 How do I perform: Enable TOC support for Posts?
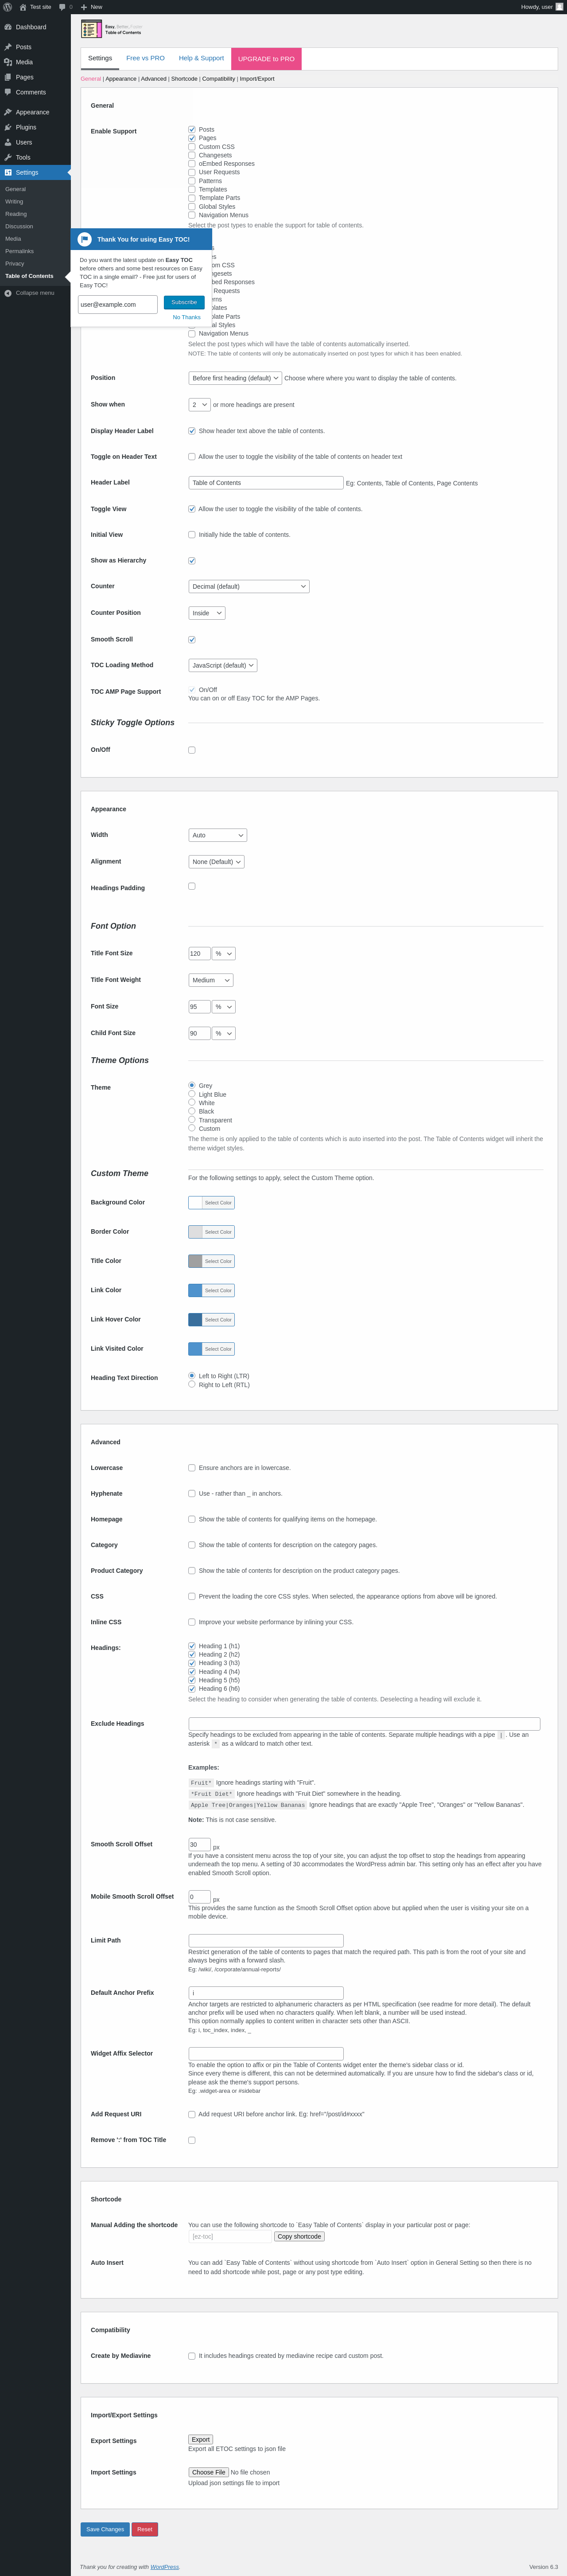coord(192,130)
